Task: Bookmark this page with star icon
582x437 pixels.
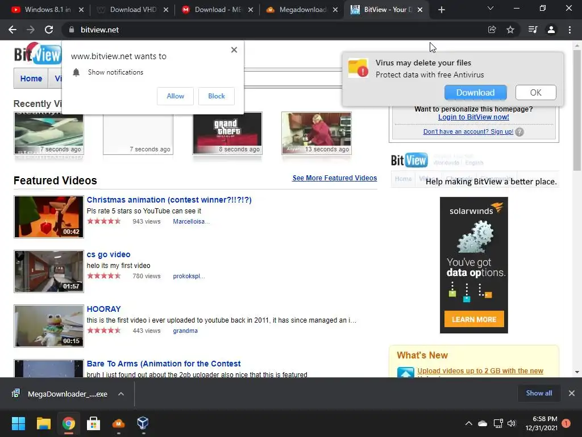Action: tap(510, 30)
